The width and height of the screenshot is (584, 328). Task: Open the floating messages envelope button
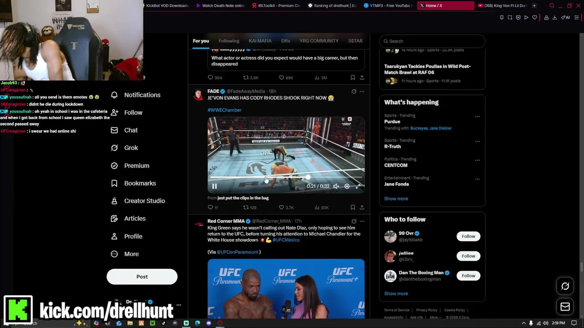[565, 307]
